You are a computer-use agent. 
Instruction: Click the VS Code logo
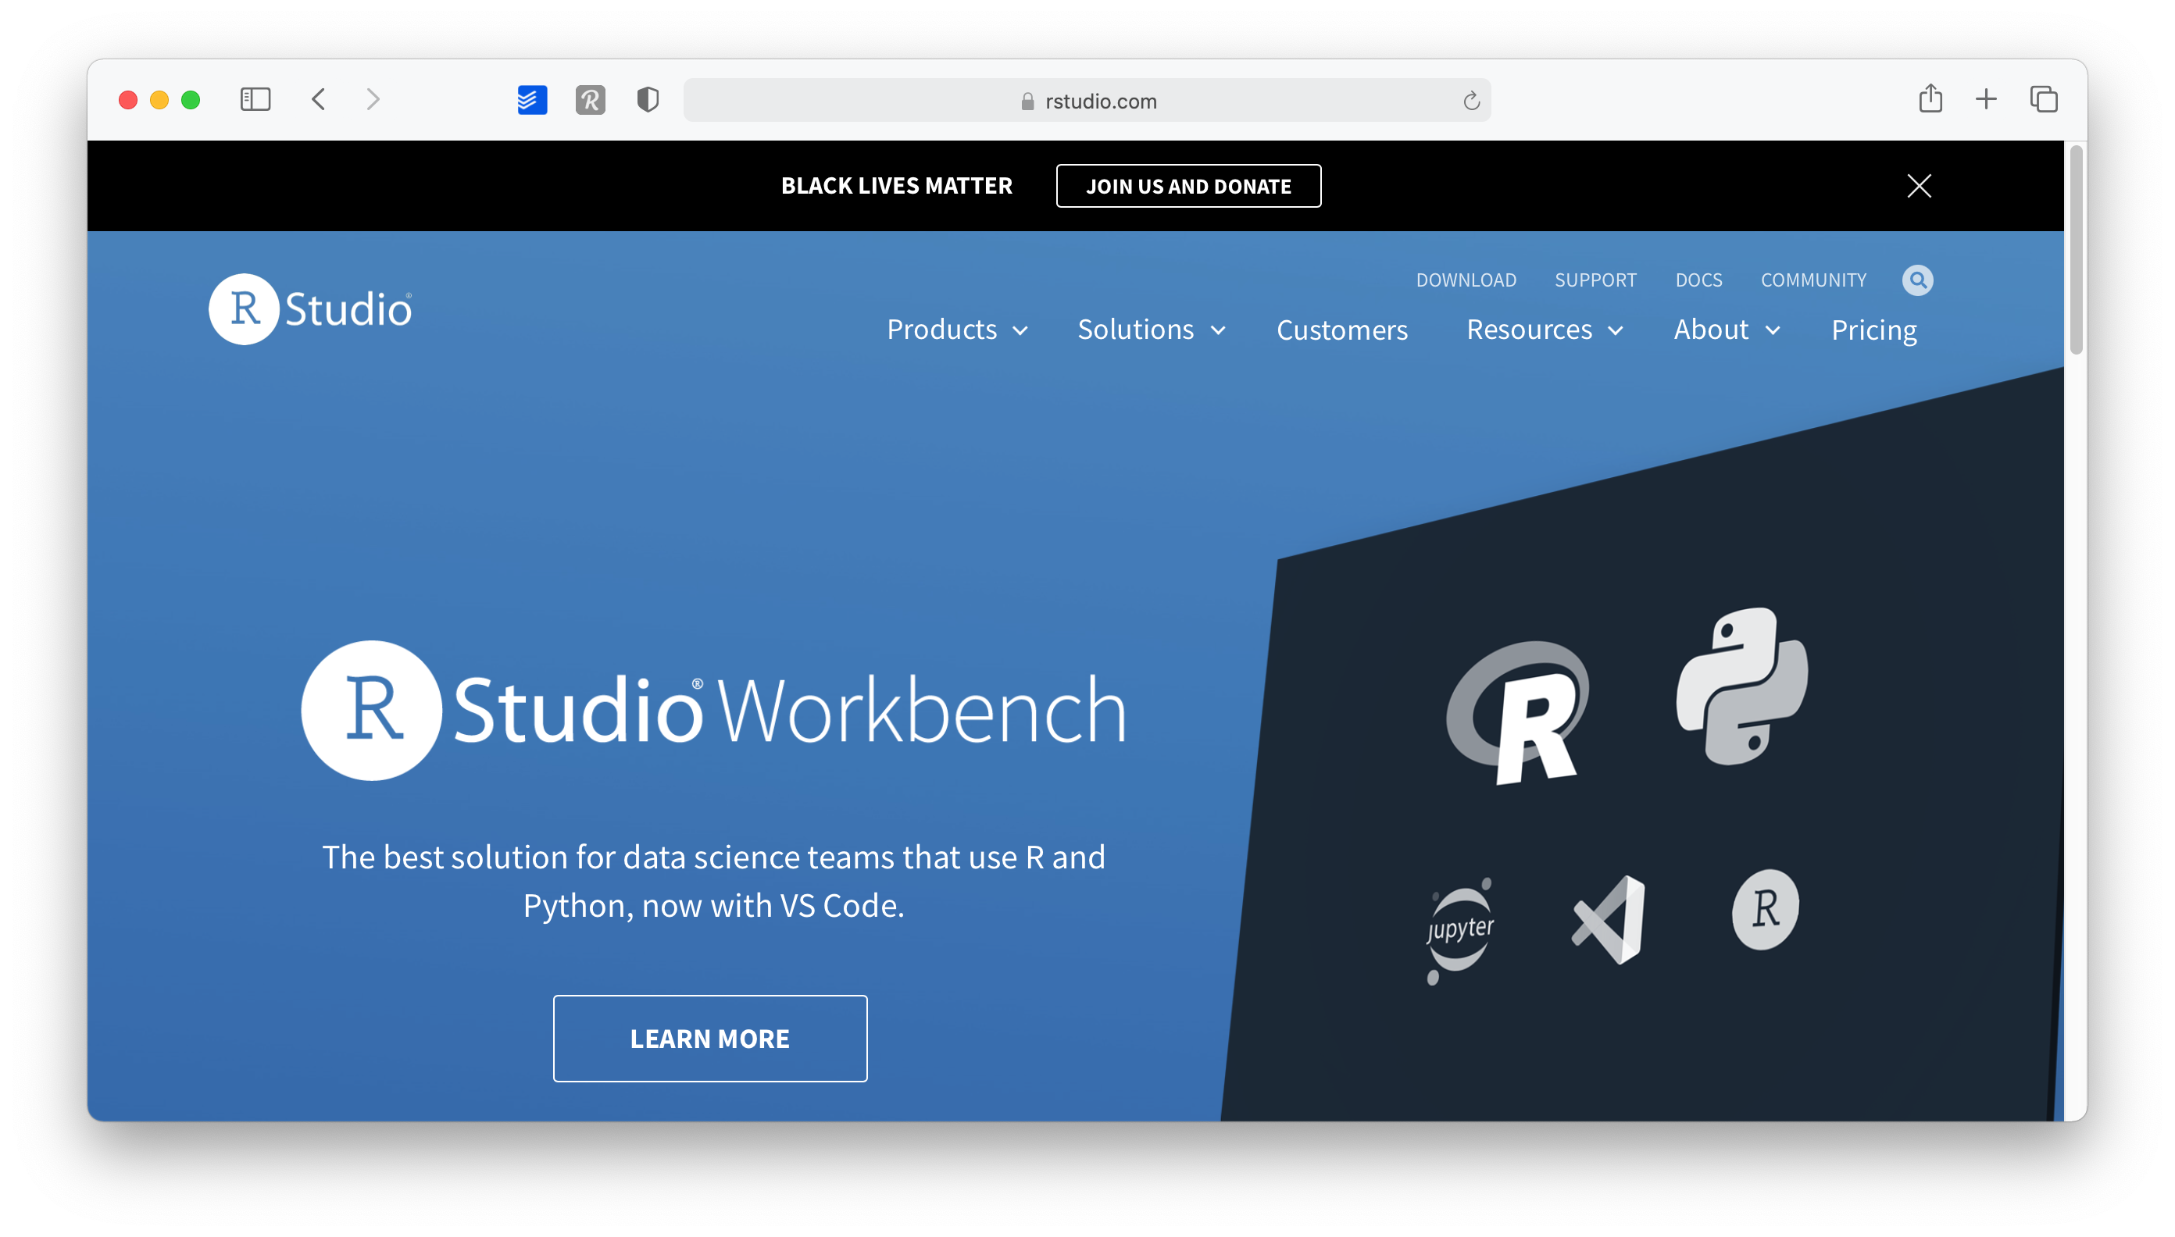click(1608, 920)
